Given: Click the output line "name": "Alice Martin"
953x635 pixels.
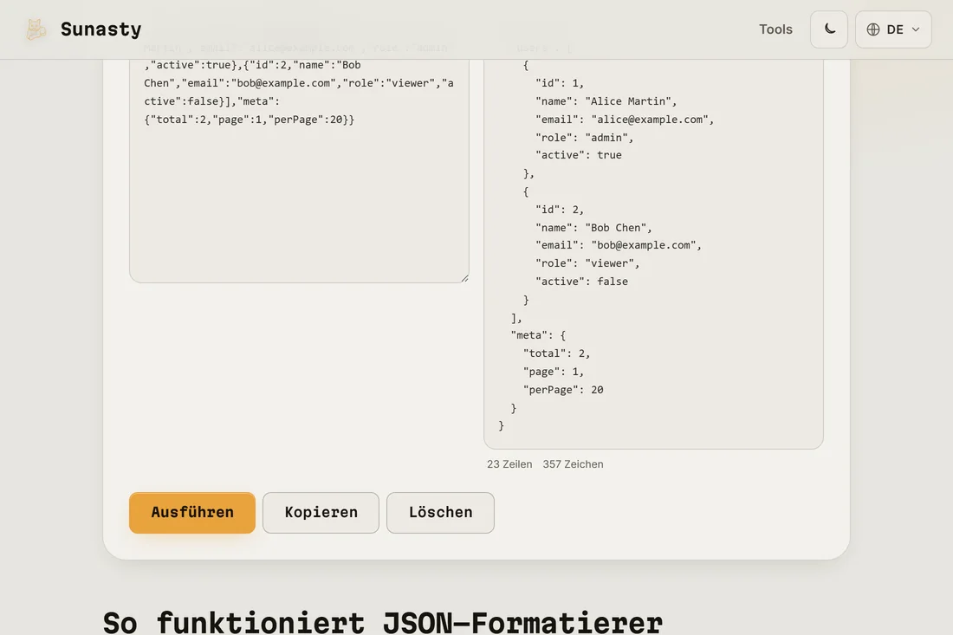Looking at the screenshot, I should point(606,100).
